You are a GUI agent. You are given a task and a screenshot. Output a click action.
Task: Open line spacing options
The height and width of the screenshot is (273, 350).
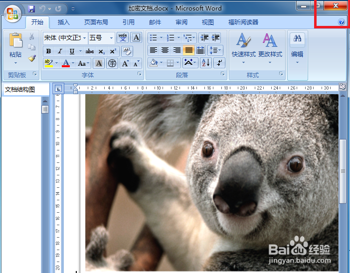[215, 50]
